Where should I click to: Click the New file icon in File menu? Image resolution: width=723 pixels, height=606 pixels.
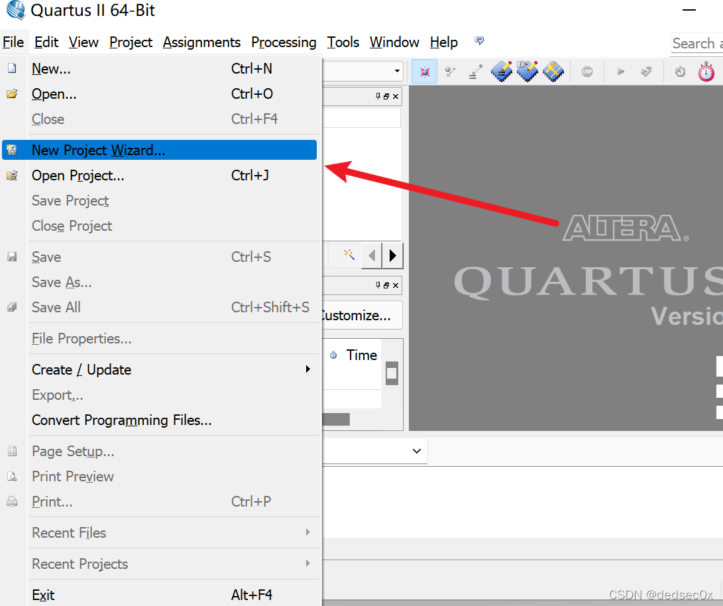click(12, 68)
